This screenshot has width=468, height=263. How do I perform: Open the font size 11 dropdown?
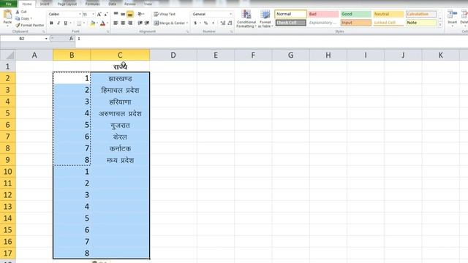tap(93, 14)
